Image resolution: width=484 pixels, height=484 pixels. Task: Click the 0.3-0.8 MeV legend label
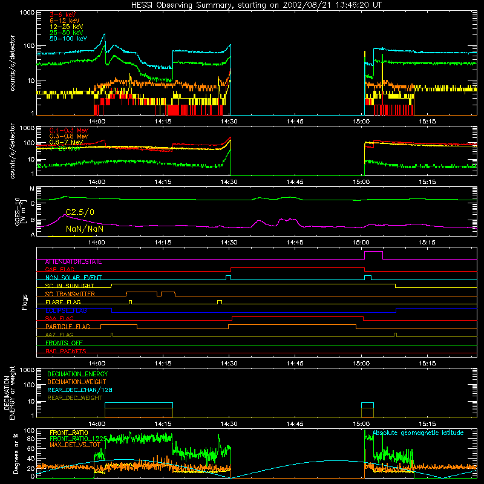tap(69, 136)
